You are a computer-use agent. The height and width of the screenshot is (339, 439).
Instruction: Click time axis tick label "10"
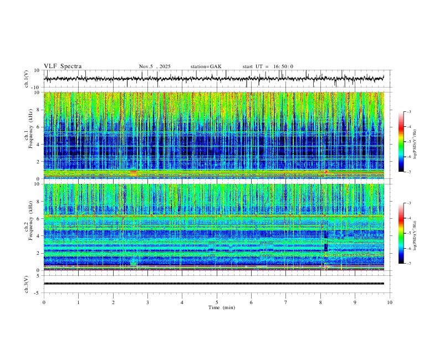point(390,302)
